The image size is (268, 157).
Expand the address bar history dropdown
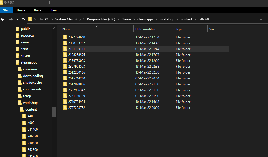pyautogui.click(x=261, y=19)
